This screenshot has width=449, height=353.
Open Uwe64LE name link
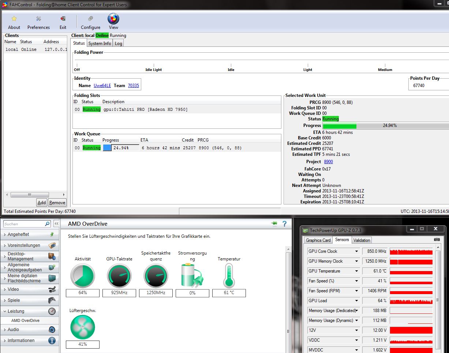pos(102,85)
